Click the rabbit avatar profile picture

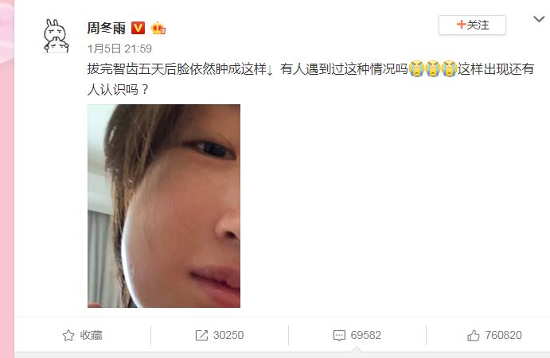(57, 36)
